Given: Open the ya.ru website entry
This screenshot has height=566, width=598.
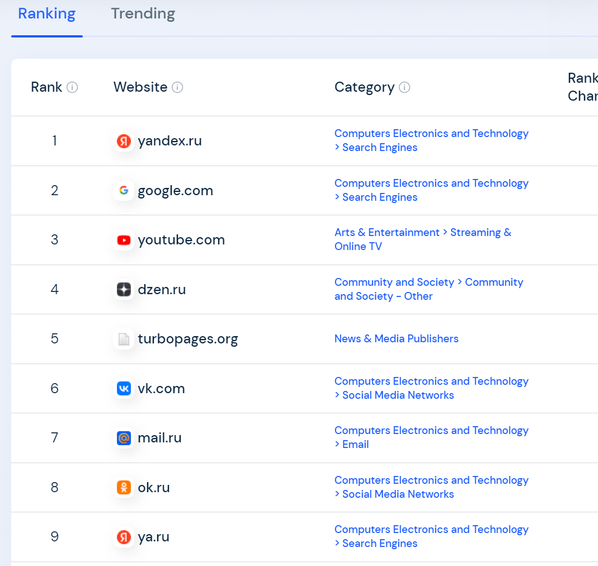Looking at the screenshot, I should click(154, 536).
